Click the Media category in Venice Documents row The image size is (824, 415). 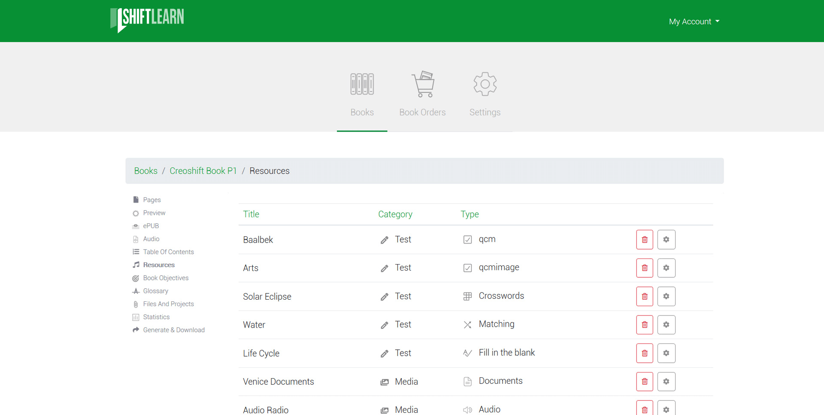coord(406,382)
